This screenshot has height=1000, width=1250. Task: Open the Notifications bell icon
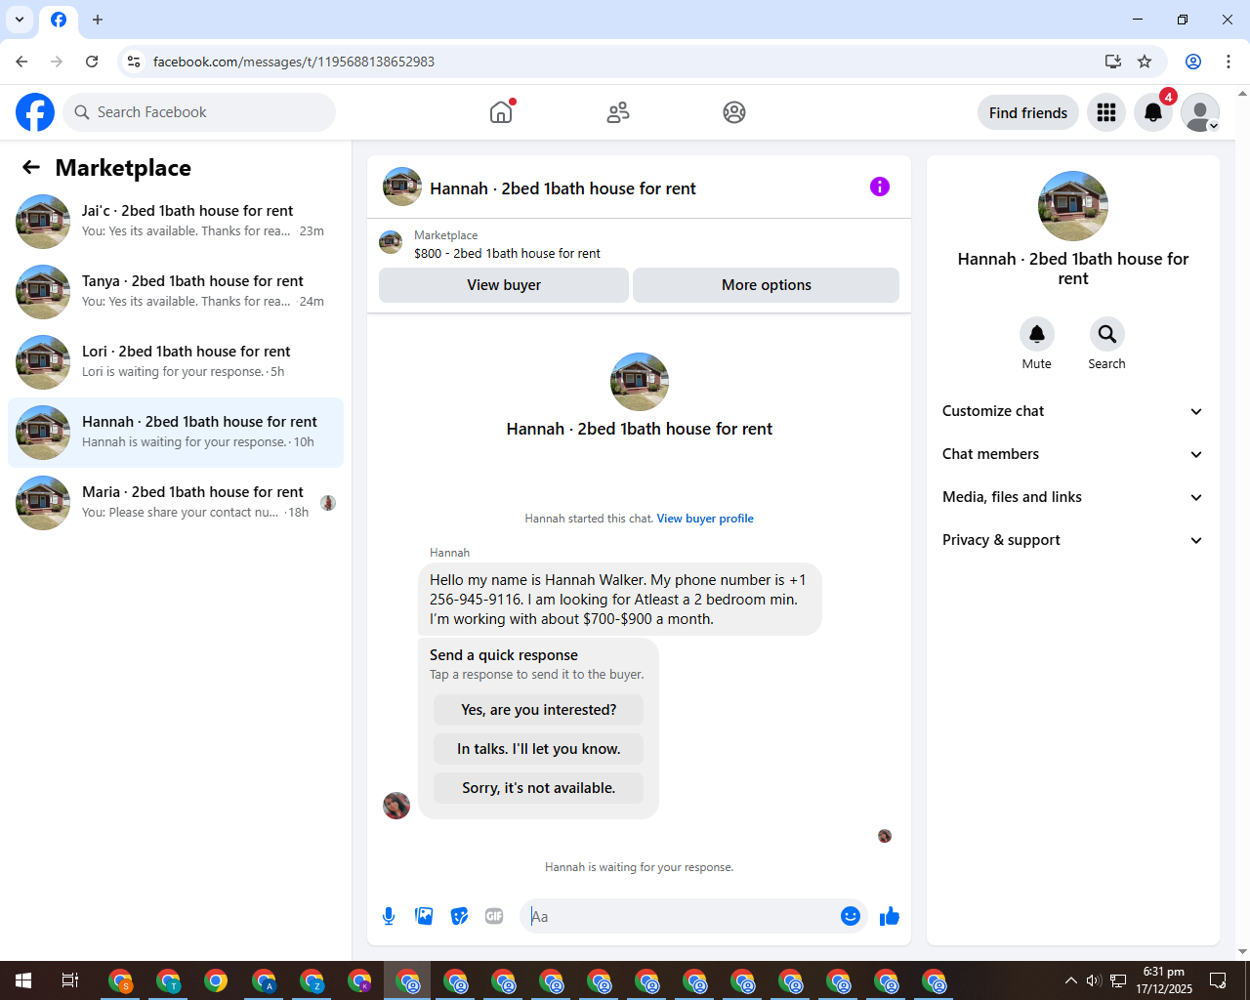[1153, 112]
